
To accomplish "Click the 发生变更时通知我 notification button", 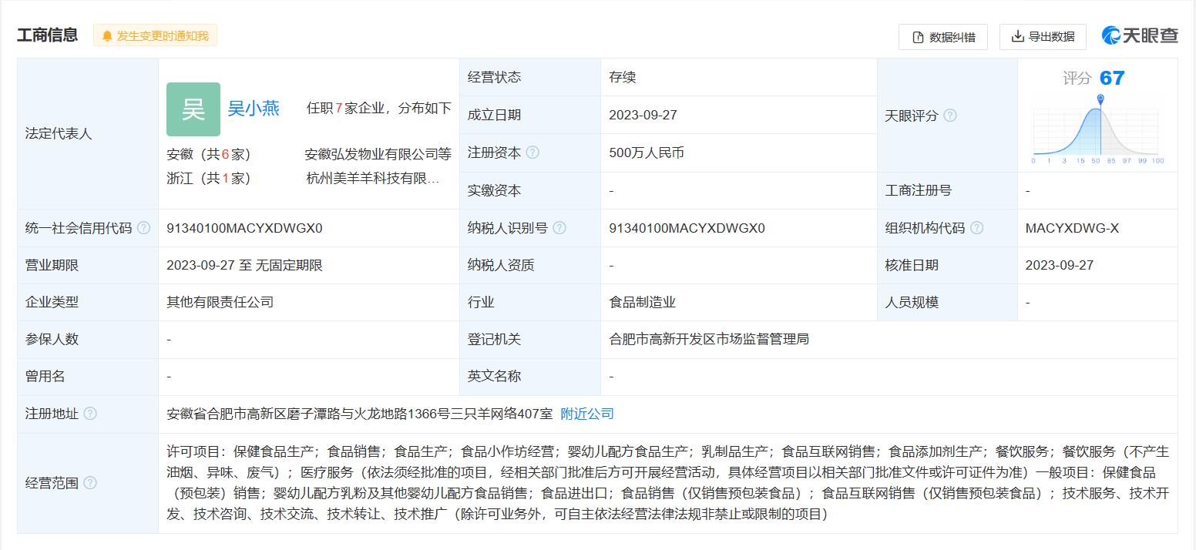I will pos(156,35).
